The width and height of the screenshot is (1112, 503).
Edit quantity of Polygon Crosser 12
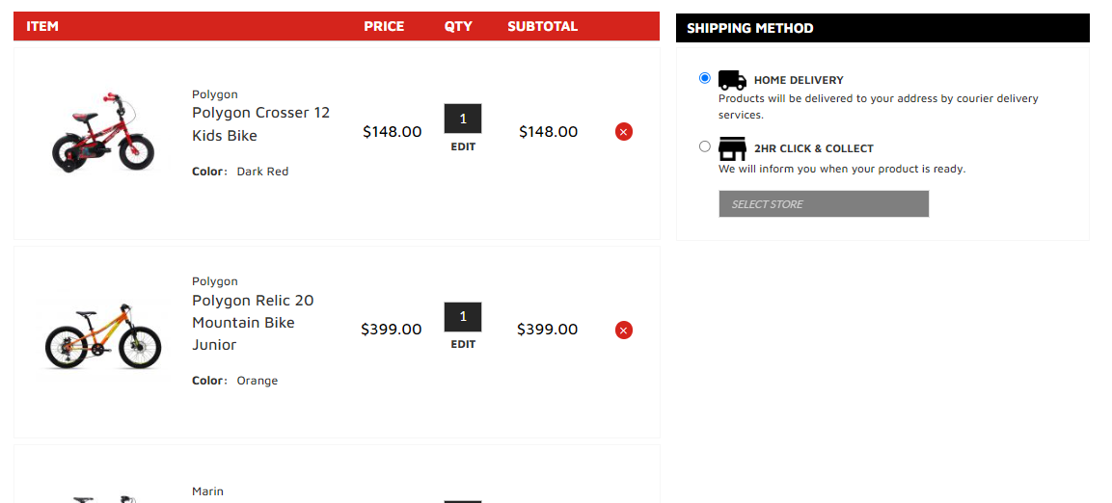coord(463,147)
